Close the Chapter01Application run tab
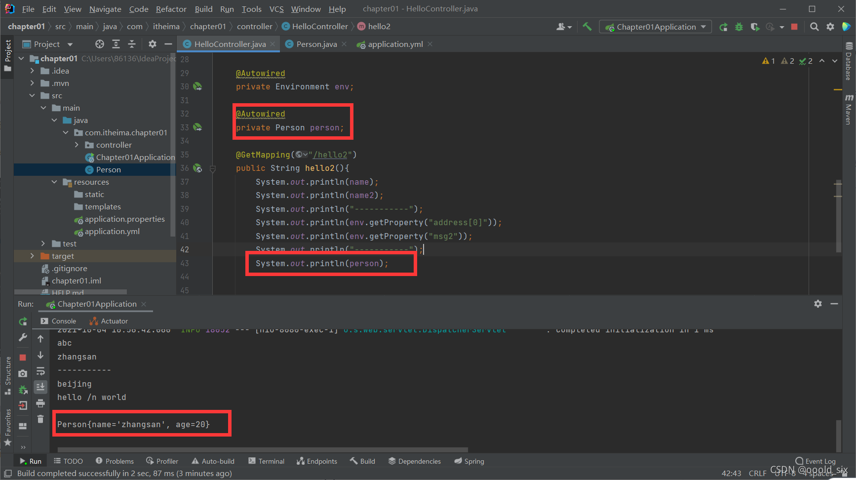 click(144, 304)
